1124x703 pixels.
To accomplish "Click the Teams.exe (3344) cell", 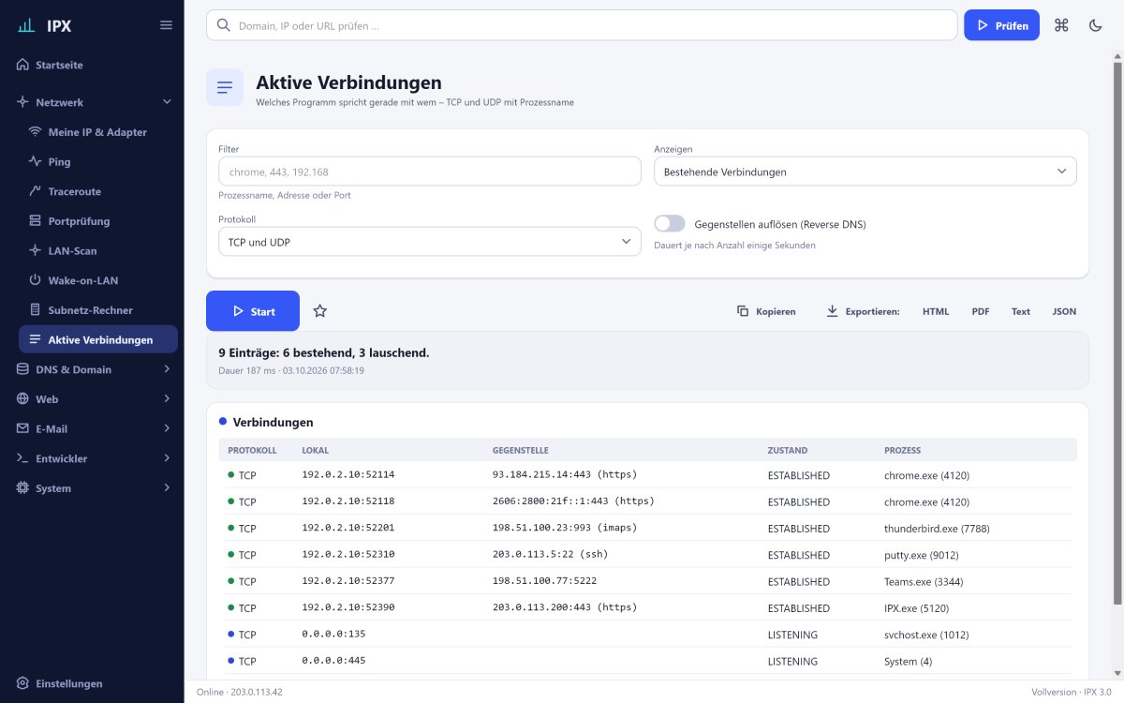I will point(924,581).
